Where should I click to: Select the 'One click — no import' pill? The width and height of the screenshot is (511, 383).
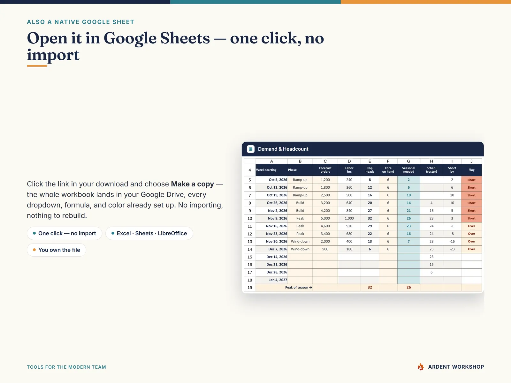tap(65, 233)
